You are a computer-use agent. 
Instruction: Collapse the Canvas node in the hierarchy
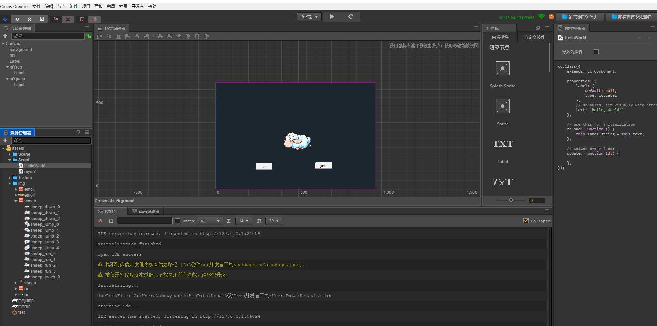coord(3,44)
